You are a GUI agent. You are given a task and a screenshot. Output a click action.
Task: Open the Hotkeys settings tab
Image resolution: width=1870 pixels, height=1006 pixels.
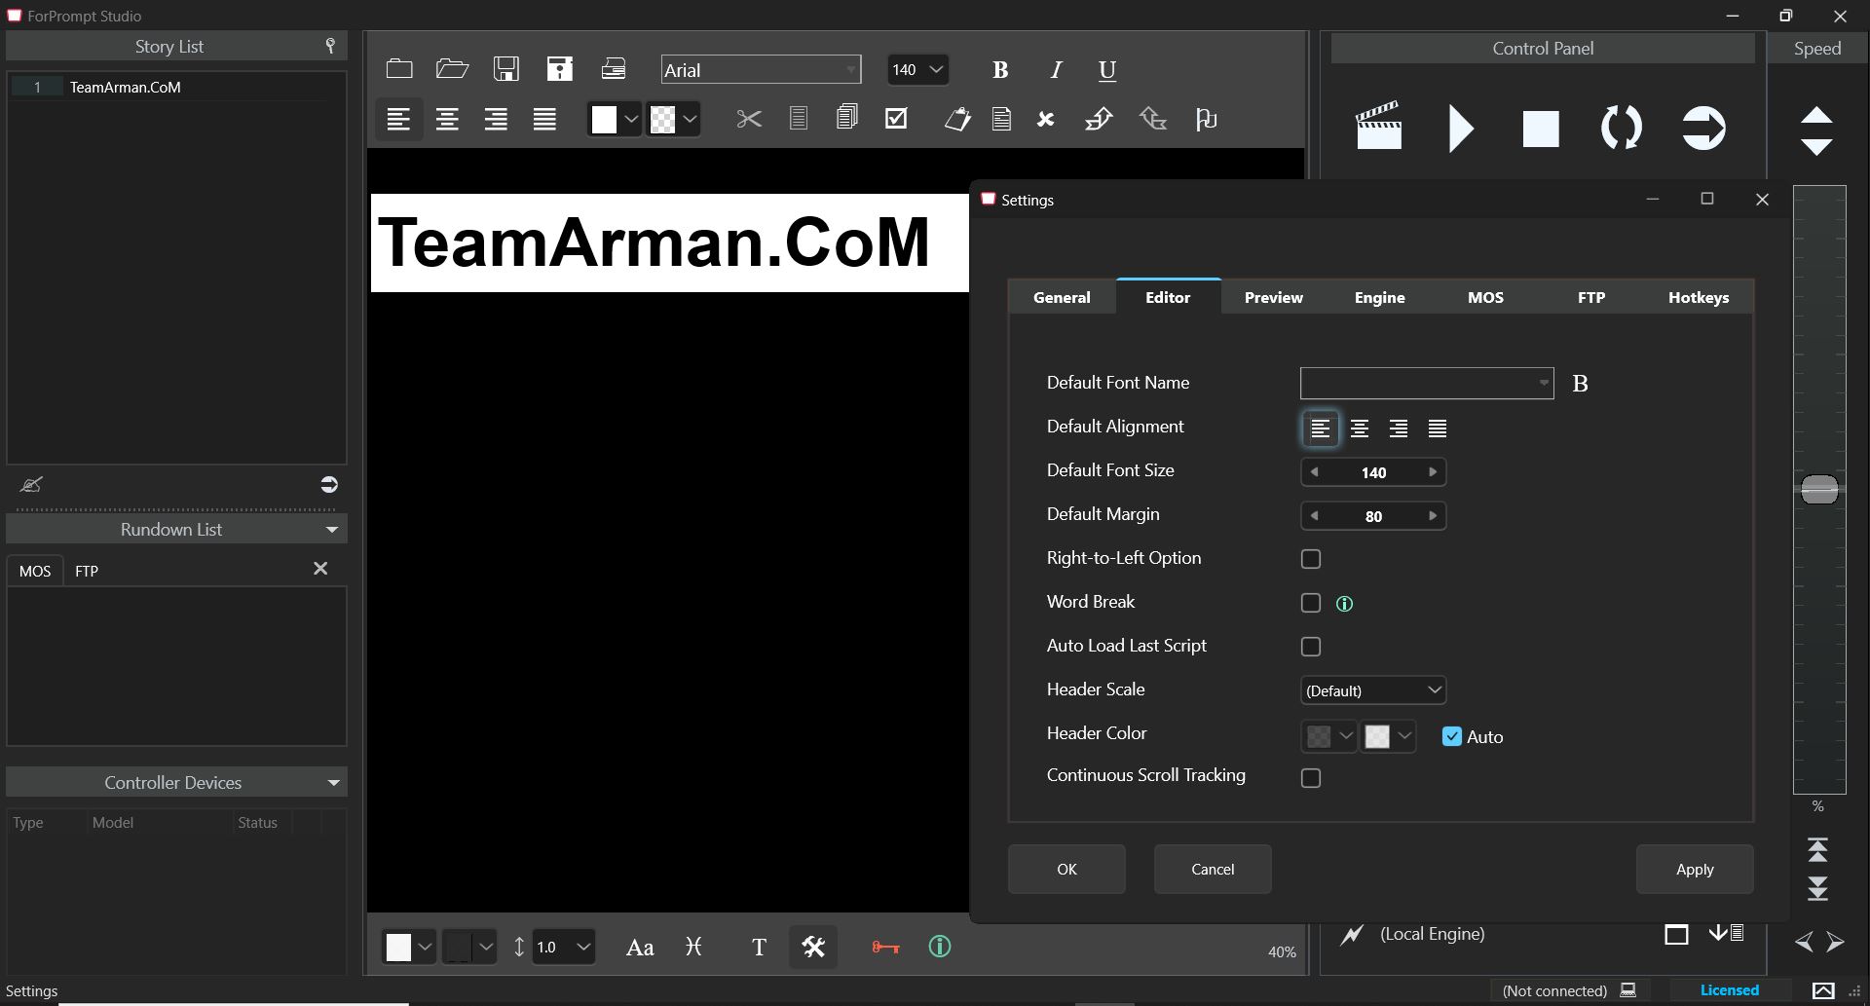(x=1699, y=297)
